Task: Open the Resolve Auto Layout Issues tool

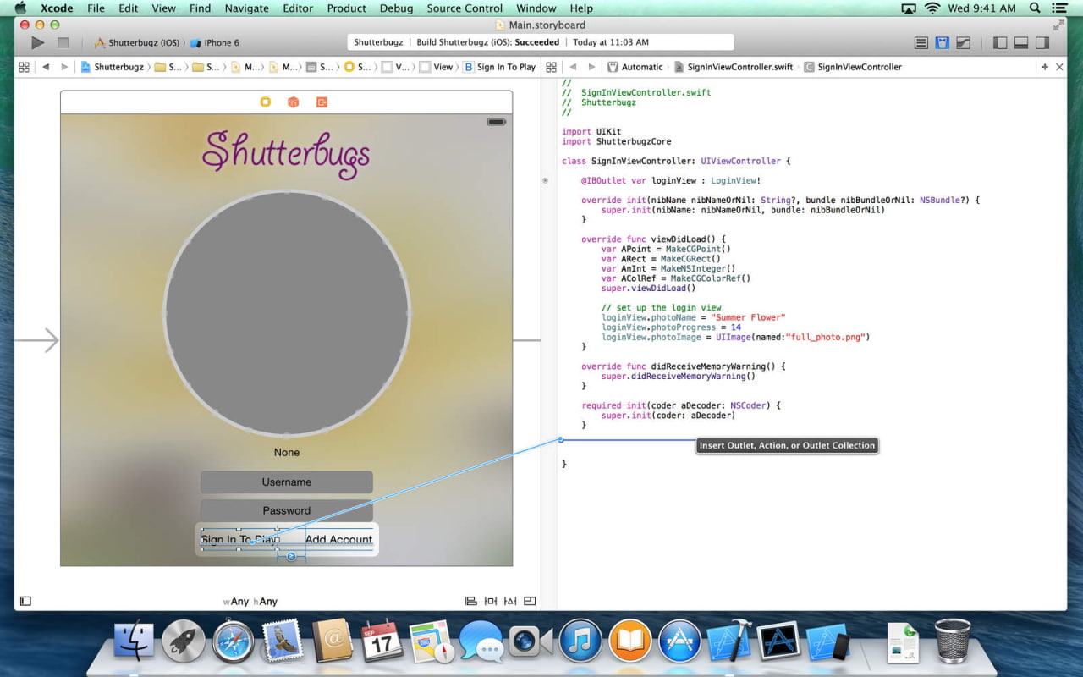Action: 510,602
